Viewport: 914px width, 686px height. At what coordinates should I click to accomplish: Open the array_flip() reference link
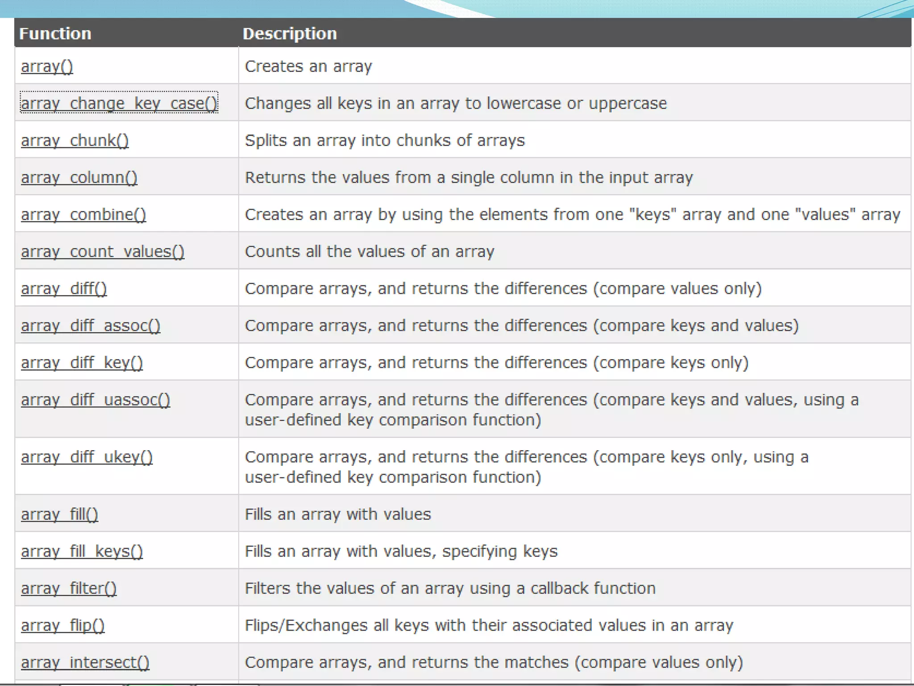coord(62,626)
